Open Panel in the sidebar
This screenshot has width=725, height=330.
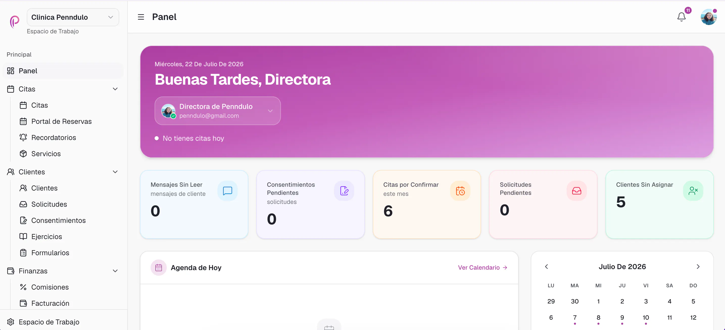[63, 71]
